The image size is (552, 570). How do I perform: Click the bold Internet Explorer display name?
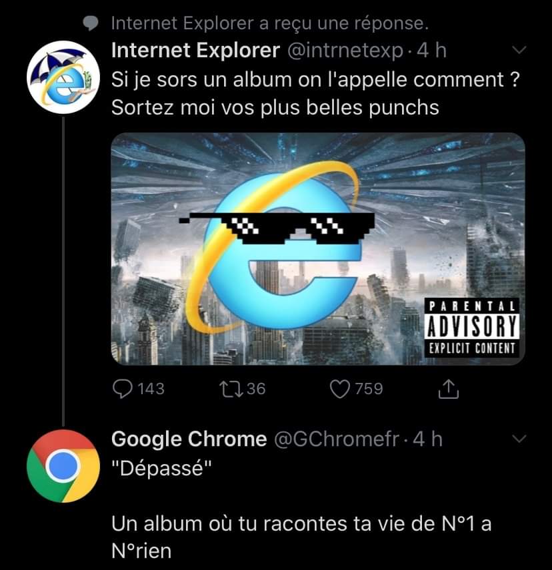tap(195, 51)
